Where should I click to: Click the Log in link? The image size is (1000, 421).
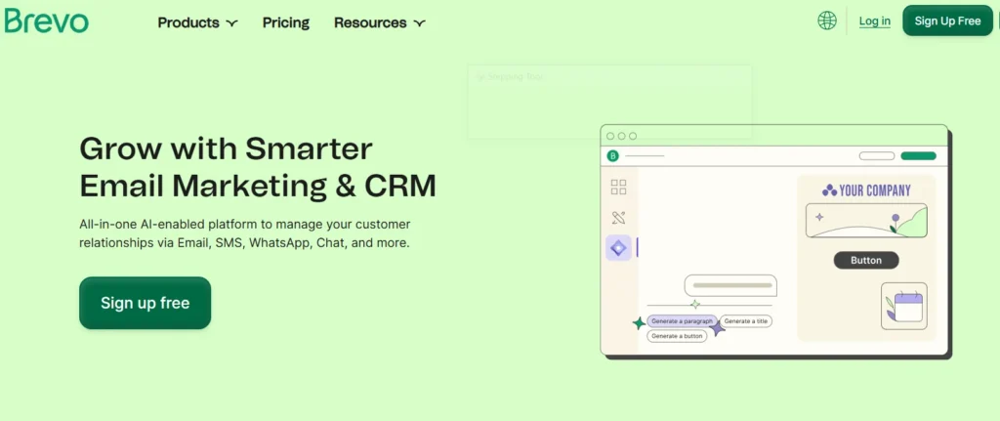tap(874, 21)
